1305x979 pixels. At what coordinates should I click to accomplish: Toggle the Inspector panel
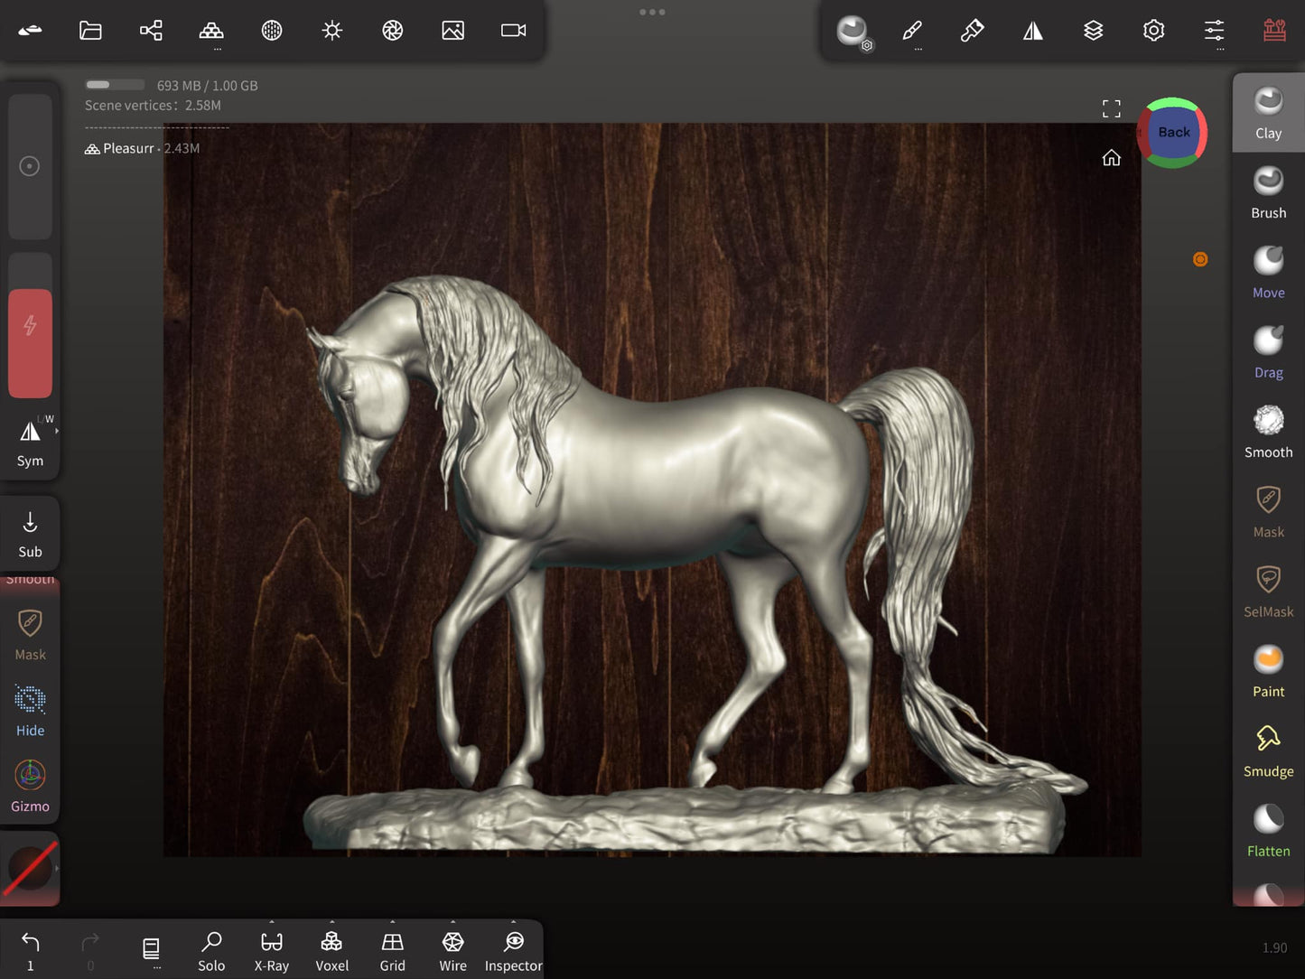[x=514, y=951]
